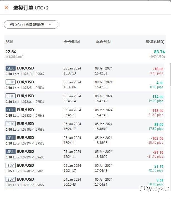The height and width of the screenshot is (199, 171).
Task: Open the 0.60 Lots EUR/USD order row
Action: pyautogui.click(x=83, y=99)
